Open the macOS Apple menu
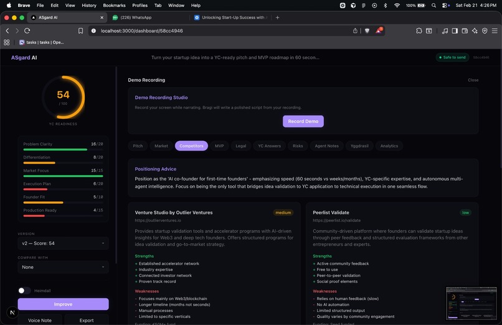Screen dimensions: 502x325 tap(9, 5)
